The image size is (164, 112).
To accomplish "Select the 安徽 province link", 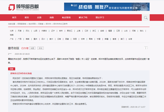I will click(102, 31).
